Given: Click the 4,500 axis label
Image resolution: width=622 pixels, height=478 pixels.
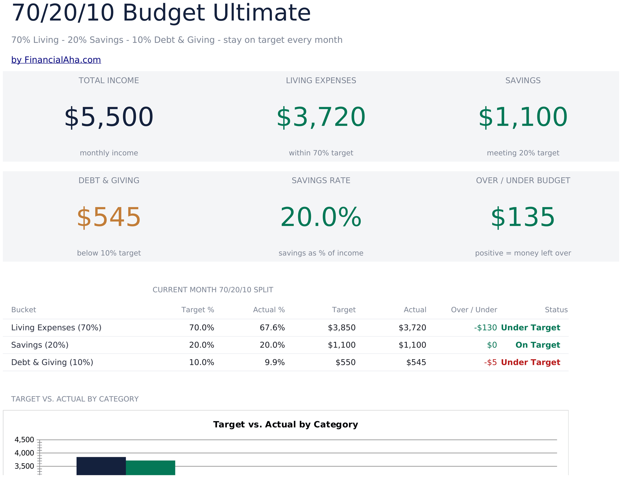Looking at the screenshot, I should 24,440.
